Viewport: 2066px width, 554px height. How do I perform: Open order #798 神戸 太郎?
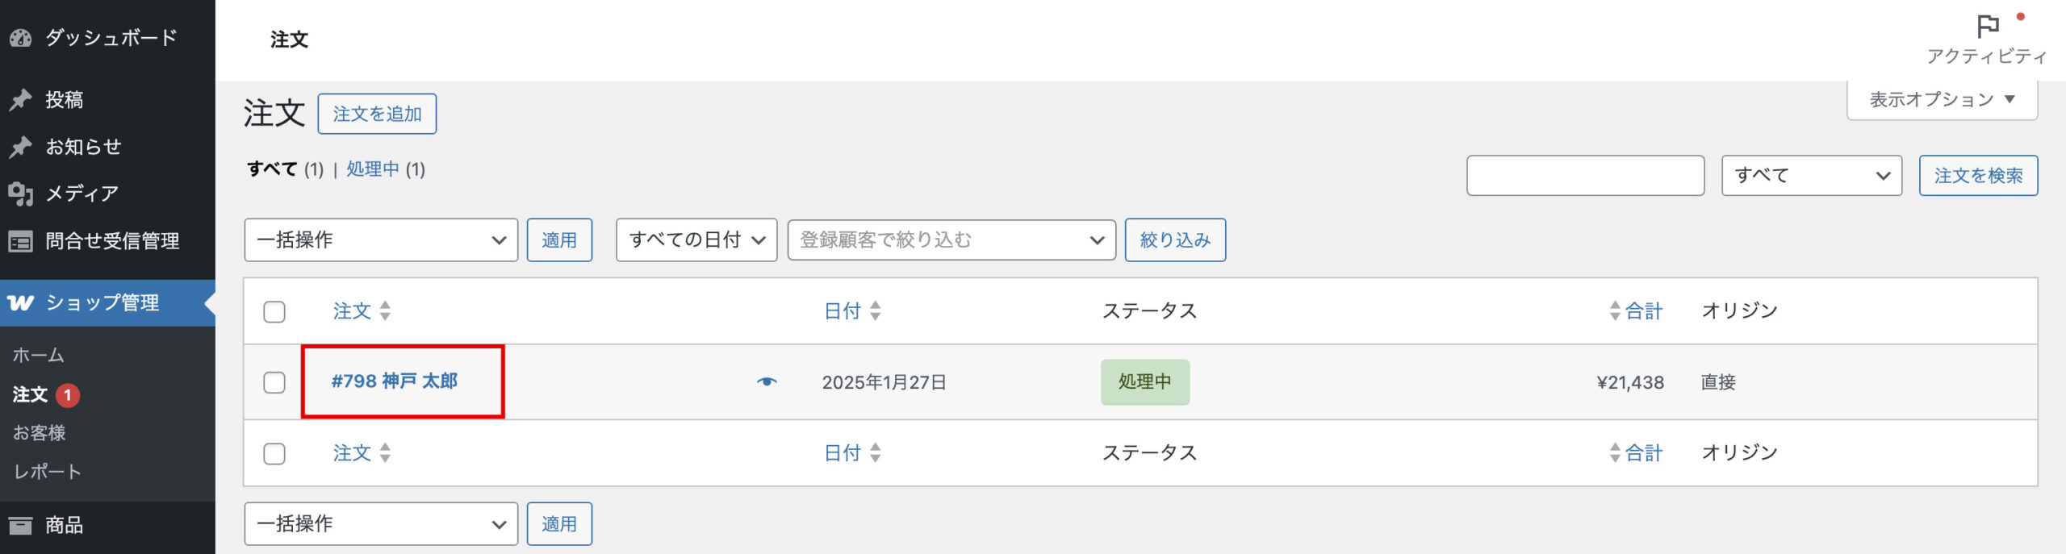point(395,381)
